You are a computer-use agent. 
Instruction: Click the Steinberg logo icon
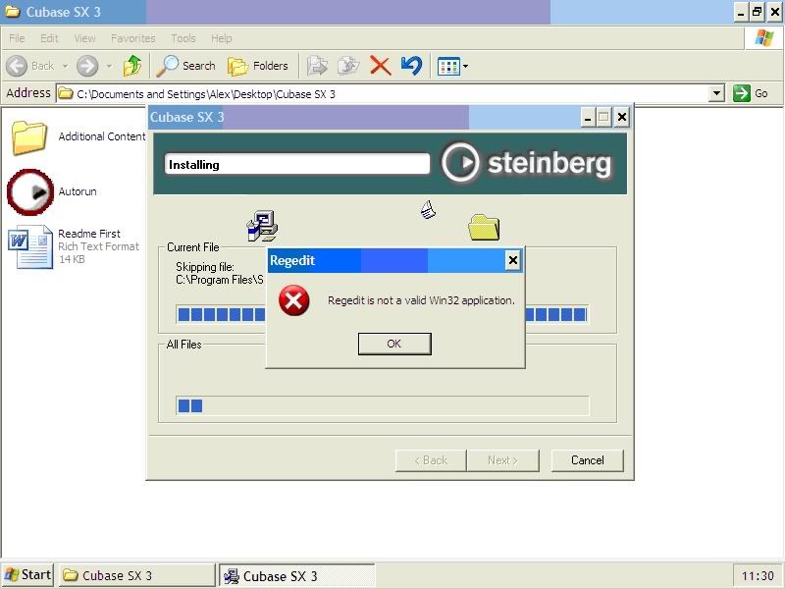coord(460,163)
